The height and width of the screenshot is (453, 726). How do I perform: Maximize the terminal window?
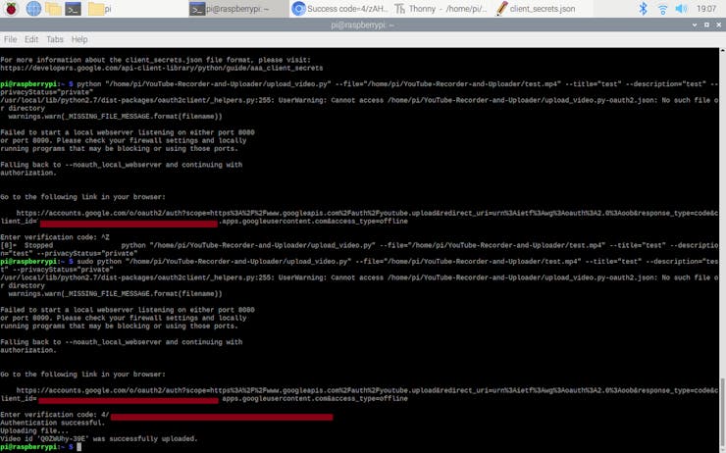[x=706, y=25]
